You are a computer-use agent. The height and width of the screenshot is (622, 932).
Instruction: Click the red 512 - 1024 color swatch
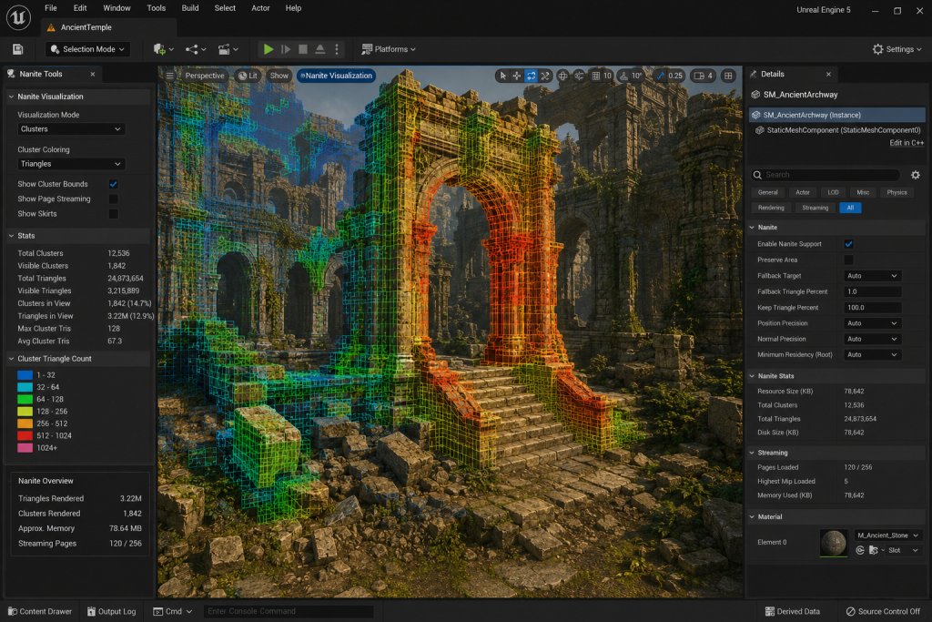25,436
